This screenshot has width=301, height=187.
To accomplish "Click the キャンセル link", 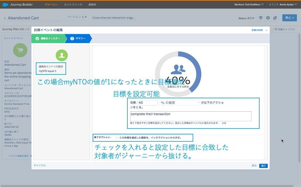I will point(40,165).
